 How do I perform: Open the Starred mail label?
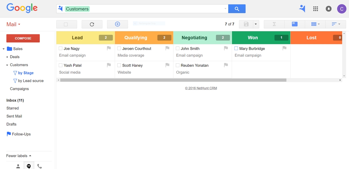tap(13, 108)
